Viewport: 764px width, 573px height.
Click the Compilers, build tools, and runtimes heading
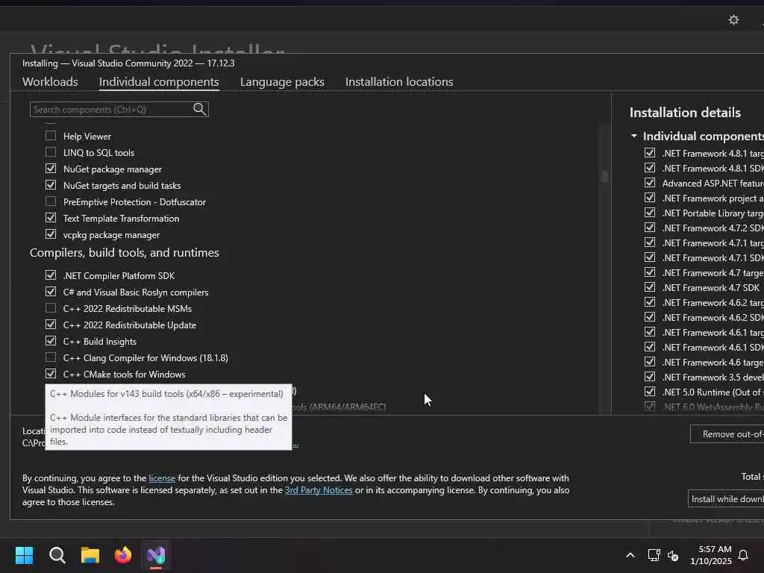[125, 252]
